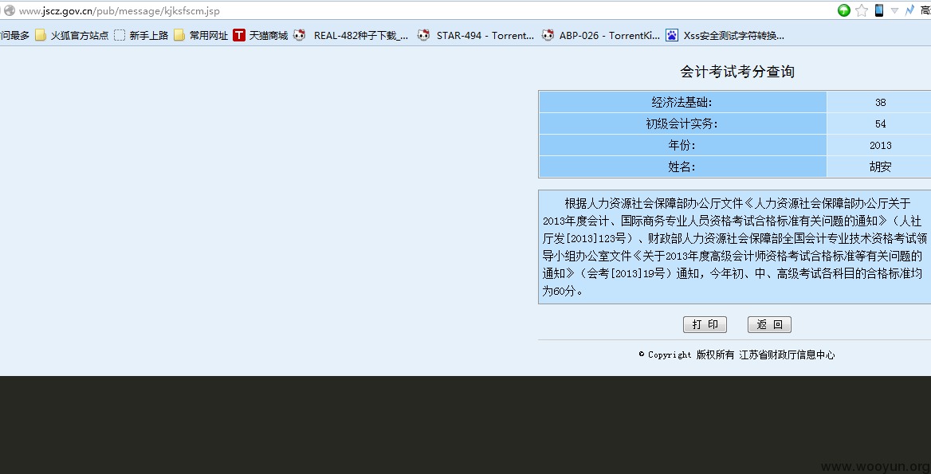
Task: Open the 天猫商城 bookmark
Action: 261,36
